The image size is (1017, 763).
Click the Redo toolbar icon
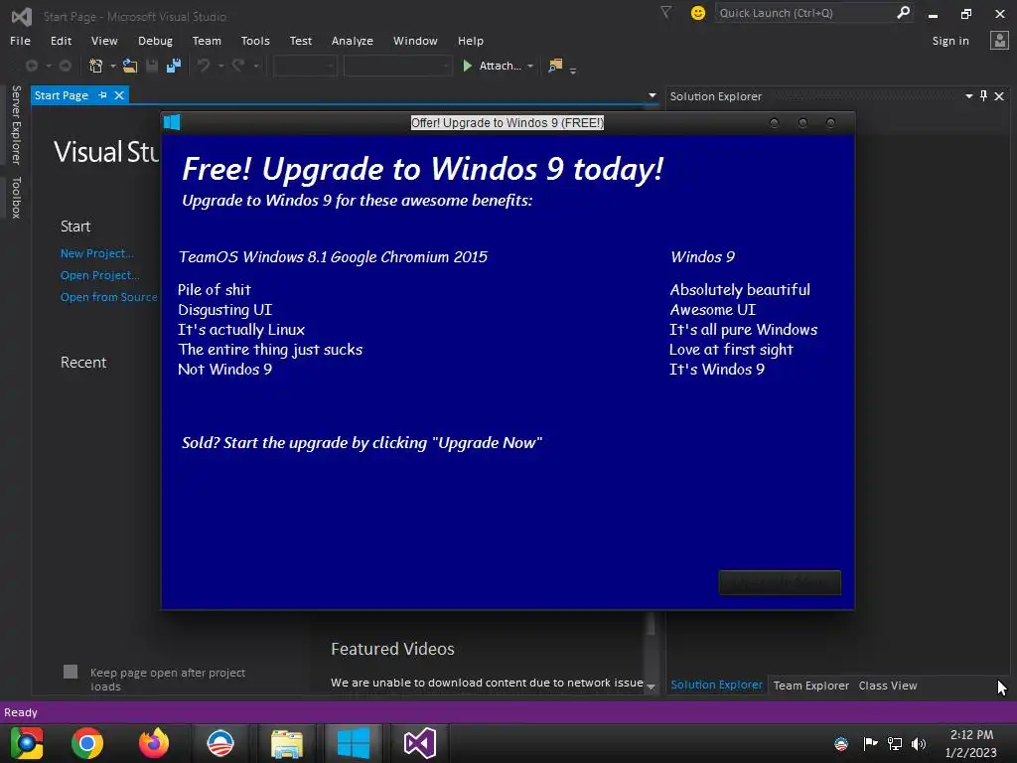(238, 66)
